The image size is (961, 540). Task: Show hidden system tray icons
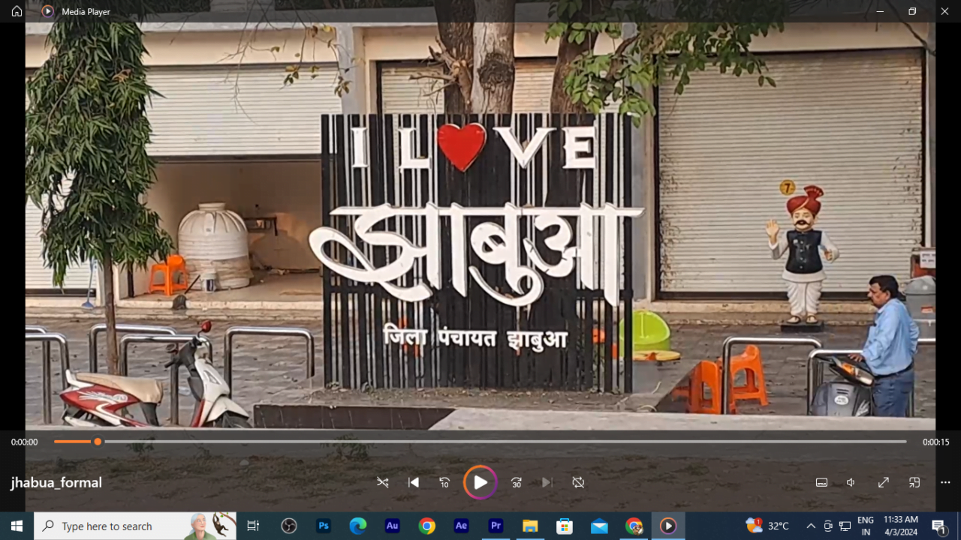pyautogui.click(x=811, y=526)
